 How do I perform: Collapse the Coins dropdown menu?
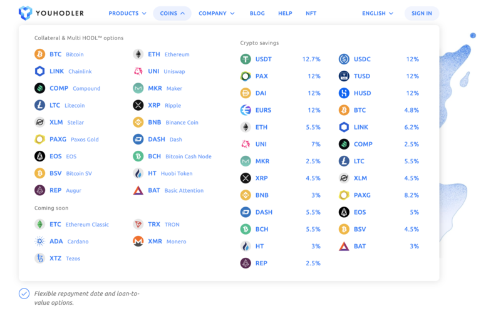click(172, 14)
